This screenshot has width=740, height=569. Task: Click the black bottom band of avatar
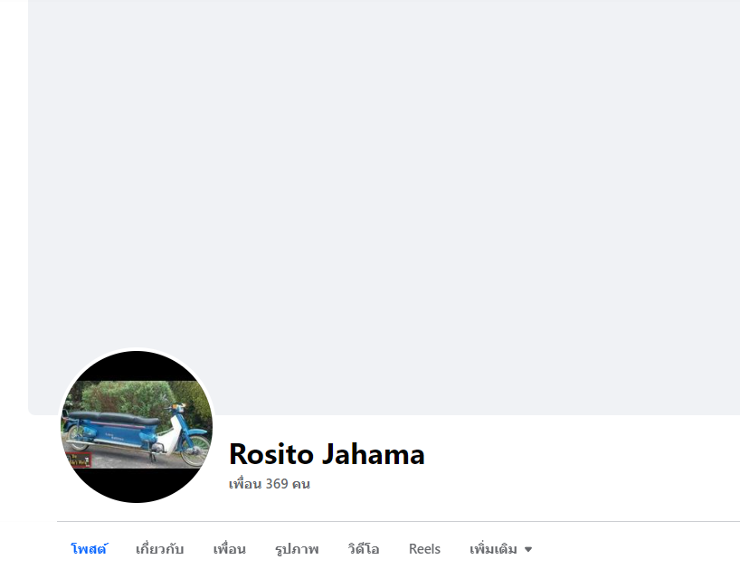(x=137, y=485)
